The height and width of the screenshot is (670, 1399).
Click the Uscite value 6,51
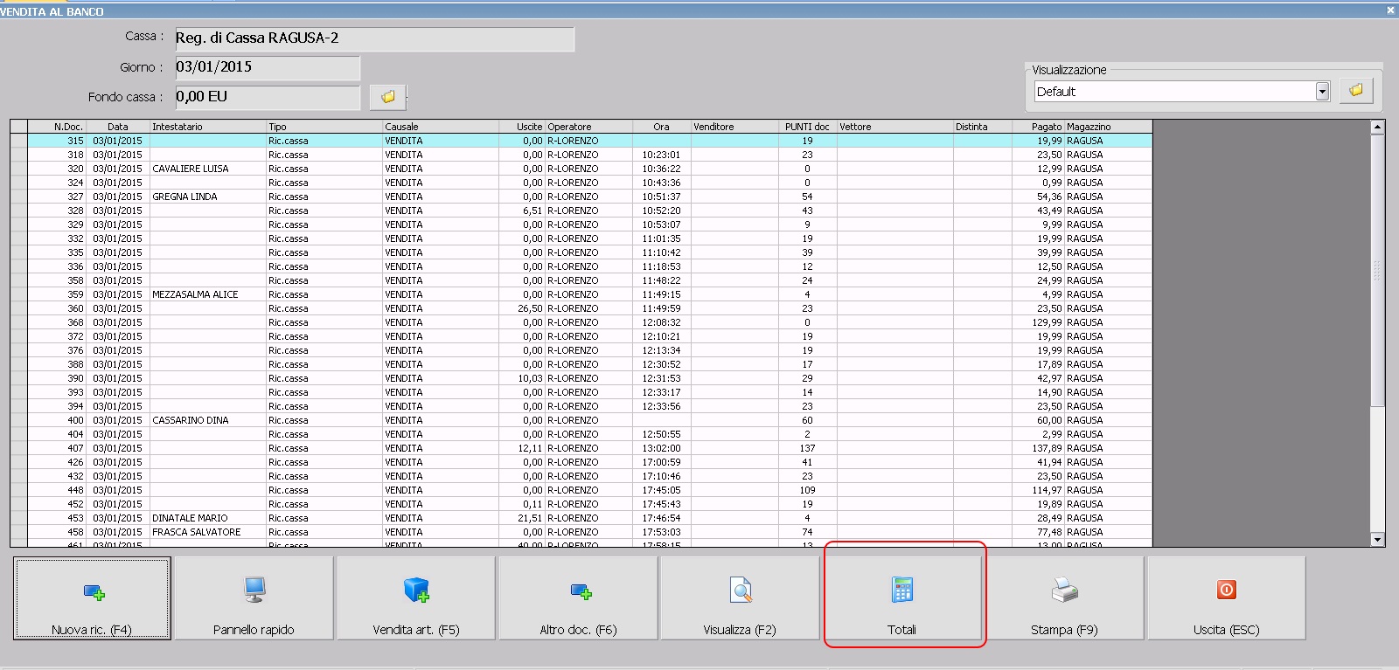(532, 211)
